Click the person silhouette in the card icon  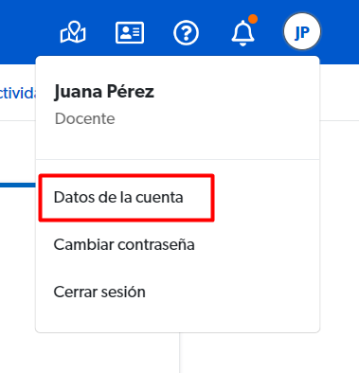click(125, 32)
